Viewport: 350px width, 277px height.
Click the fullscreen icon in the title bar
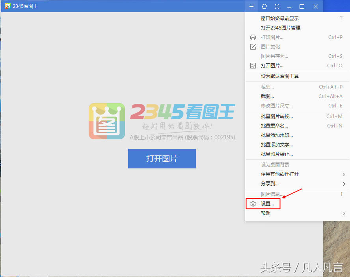tap(276, 6)
